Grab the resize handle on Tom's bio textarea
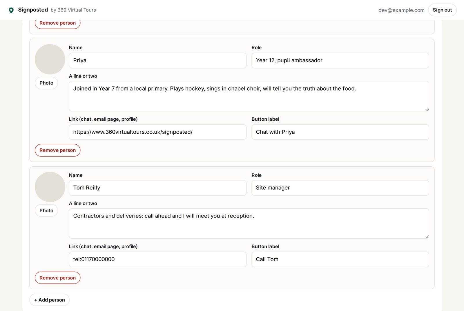464x311 pixels. [x=427, y=237]
